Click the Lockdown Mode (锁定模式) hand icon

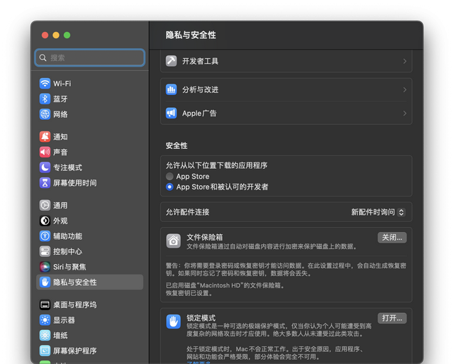173,321
